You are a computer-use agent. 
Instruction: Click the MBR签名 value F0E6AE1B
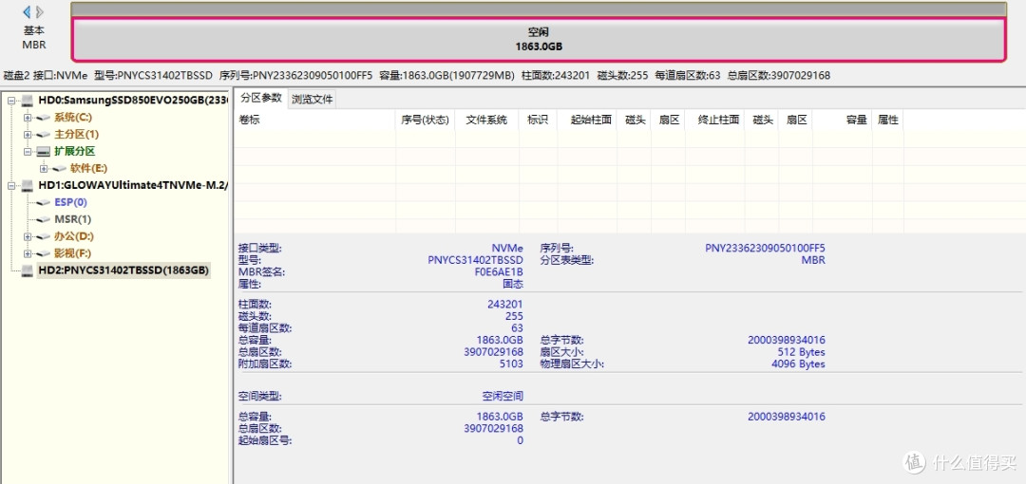tap(499, 272)
